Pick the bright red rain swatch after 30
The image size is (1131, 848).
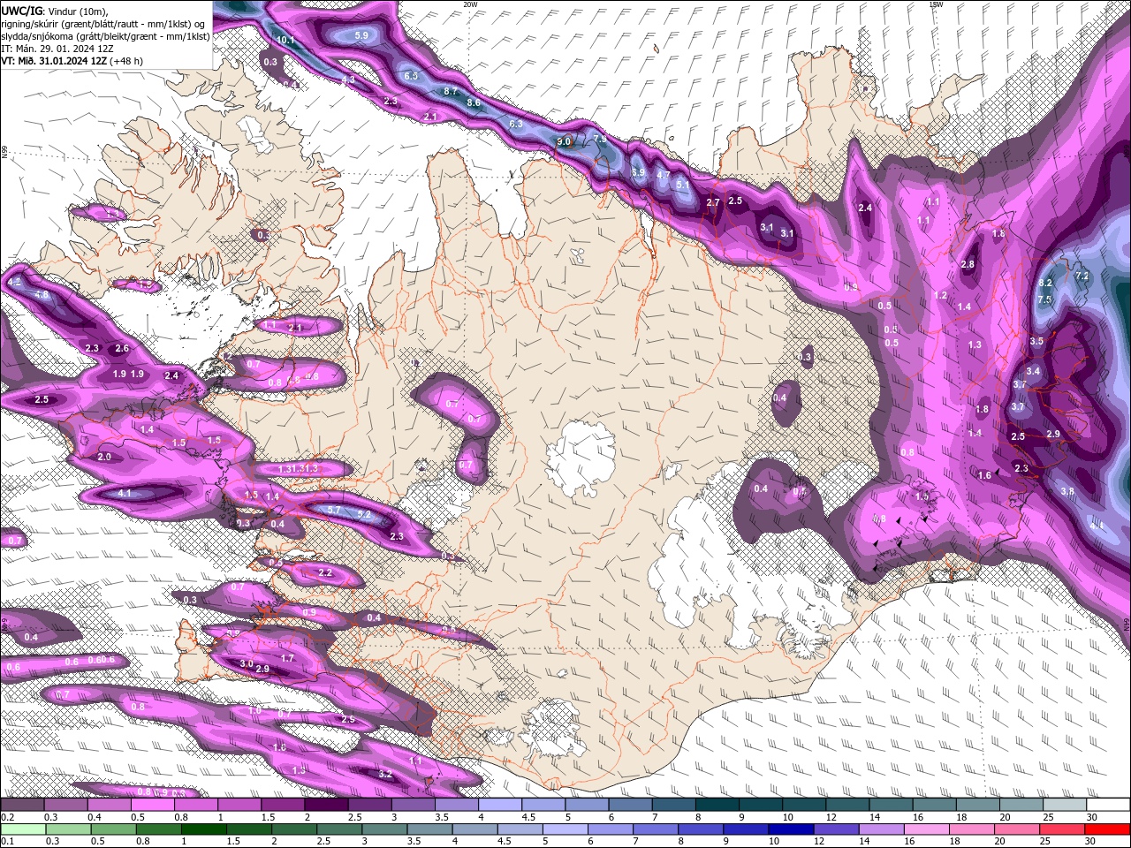click(x=1107, y=829)
